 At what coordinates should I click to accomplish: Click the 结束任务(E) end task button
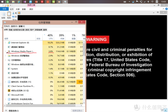coord(77,111)
